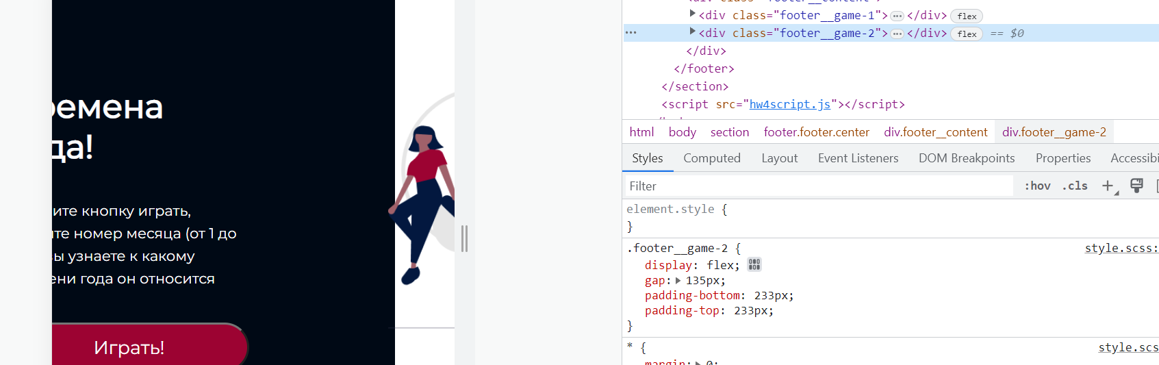Toggle rendering emulations paintbrush icon
1159x365 pixels.
click(x=1136, y=186)
